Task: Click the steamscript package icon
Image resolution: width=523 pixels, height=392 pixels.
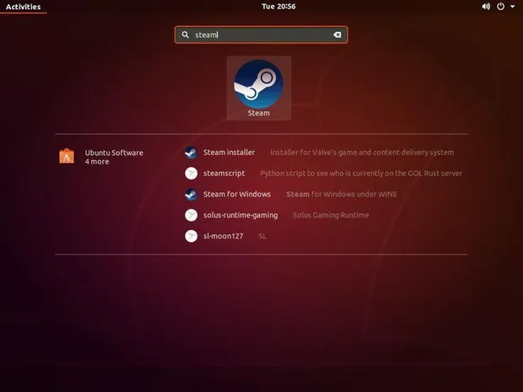Action: (x=191, y=174)
